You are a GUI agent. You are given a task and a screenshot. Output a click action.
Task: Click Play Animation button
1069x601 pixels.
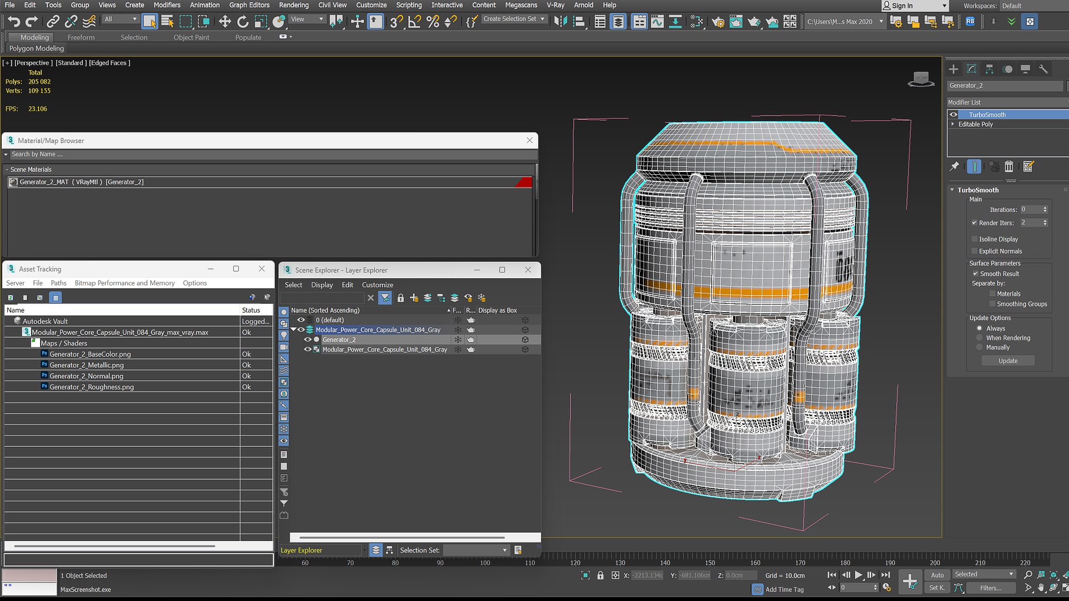point(859,575)
